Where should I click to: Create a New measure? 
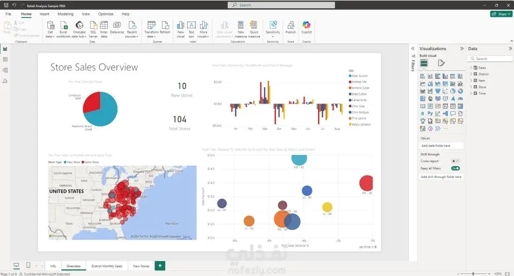tap(241, 30)
